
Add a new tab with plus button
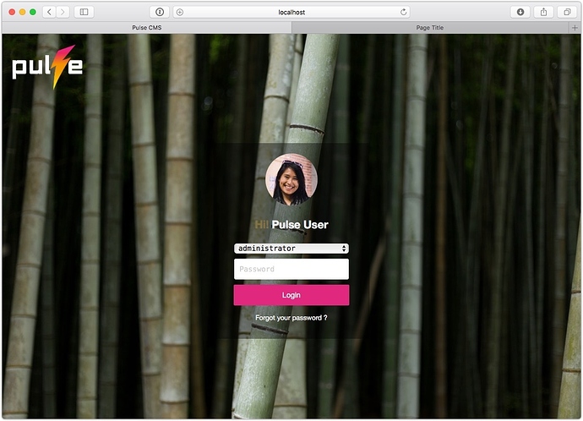(575, 28)
